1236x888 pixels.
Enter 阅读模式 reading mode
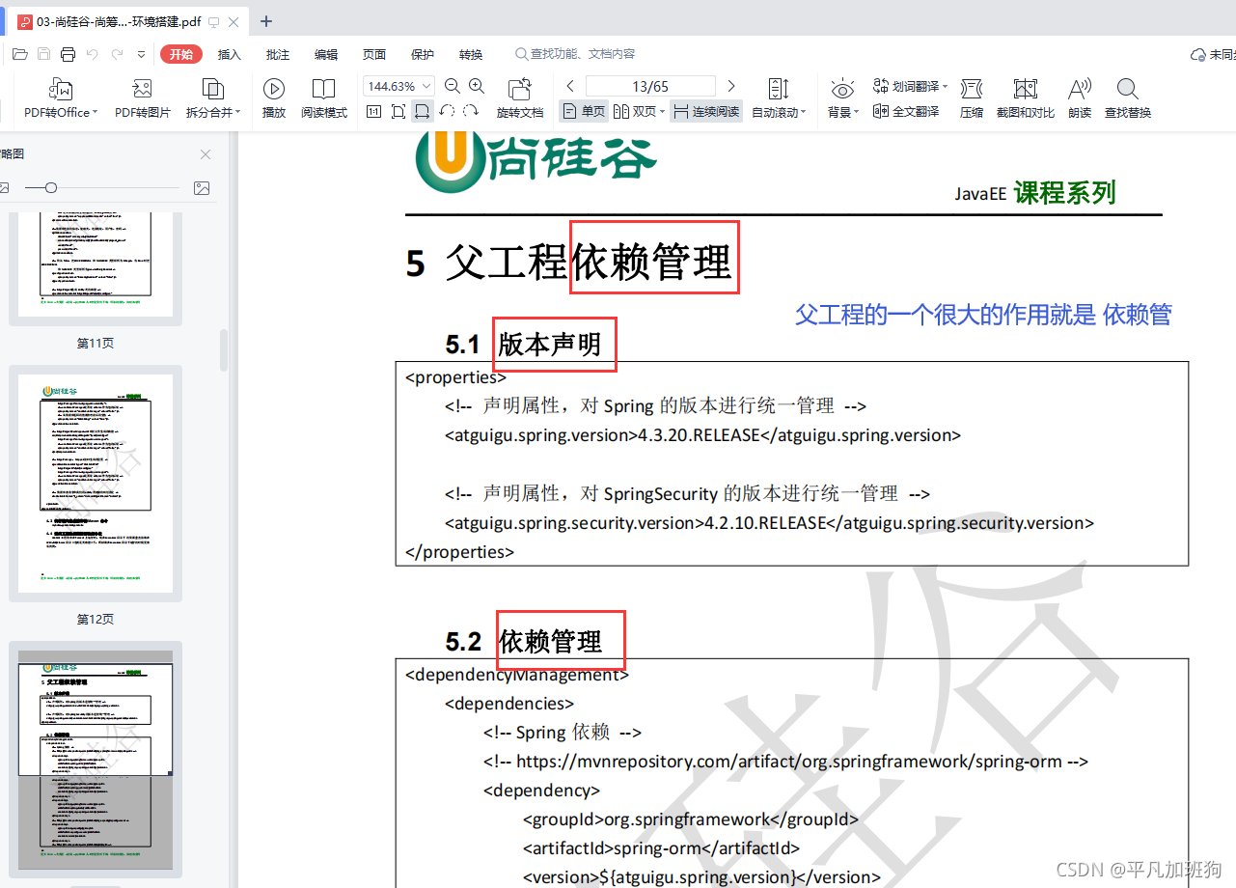(x=324, y=98)
